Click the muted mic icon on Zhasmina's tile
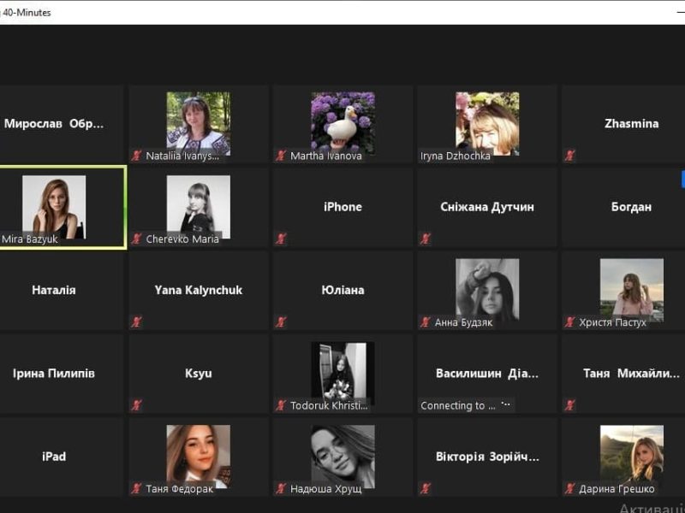The height and width of the screenshot is (513, 685). 570,156
